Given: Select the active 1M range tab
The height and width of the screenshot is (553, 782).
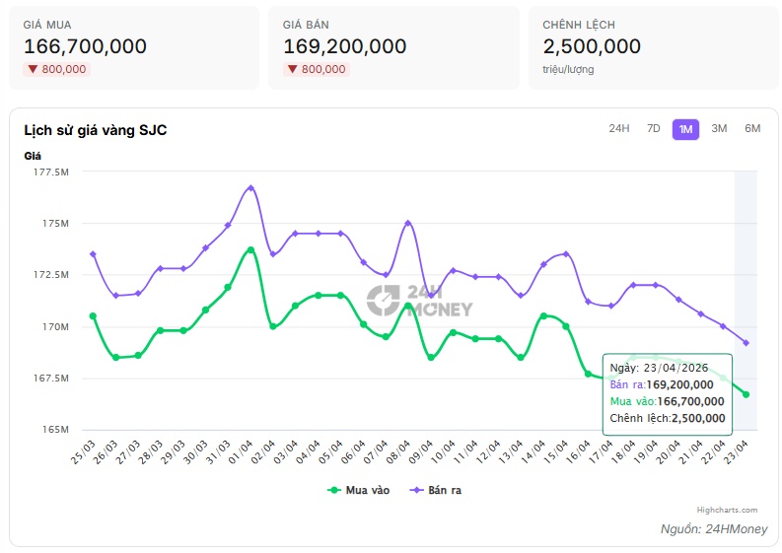Looking at the screenshot, I should [685, 129].
